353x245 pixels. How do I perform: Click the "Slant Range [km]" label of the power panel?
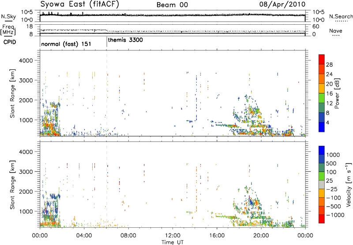coord(12,93)
